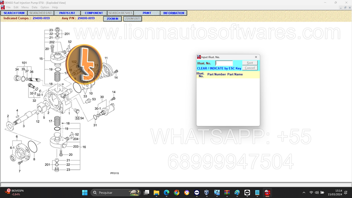The image size is (352, 198).
Task: Open the blue TeamViewer taskbar icon
Action: click(x=197, y=193)
